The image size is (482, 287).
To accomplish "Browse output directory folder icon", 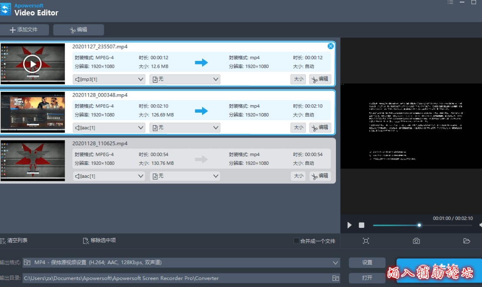I will [336, 278].
